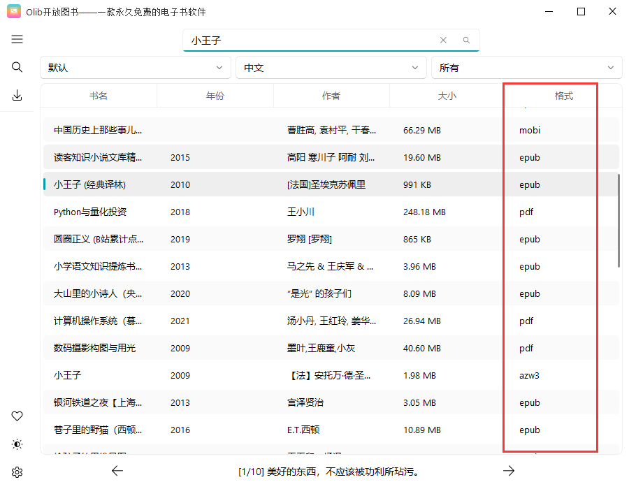Select the search icon in the sidebar
Viewport: 629px width, 489px height.
coord(17,67)
